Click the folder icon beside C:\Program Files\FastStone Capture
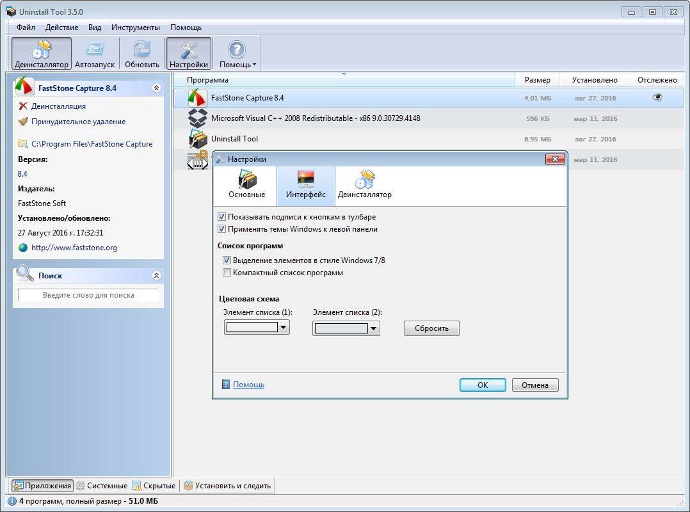The width and height of the screenshot is (690, 512). click(x=22, y=144)
